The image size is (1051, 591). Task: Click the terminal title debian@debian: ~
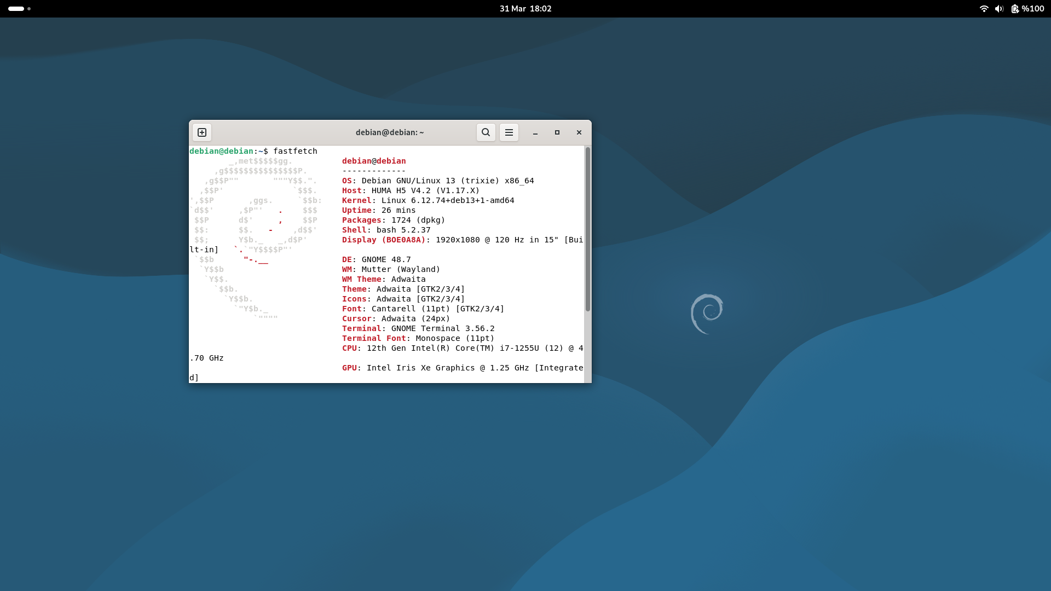pos(390,132)
